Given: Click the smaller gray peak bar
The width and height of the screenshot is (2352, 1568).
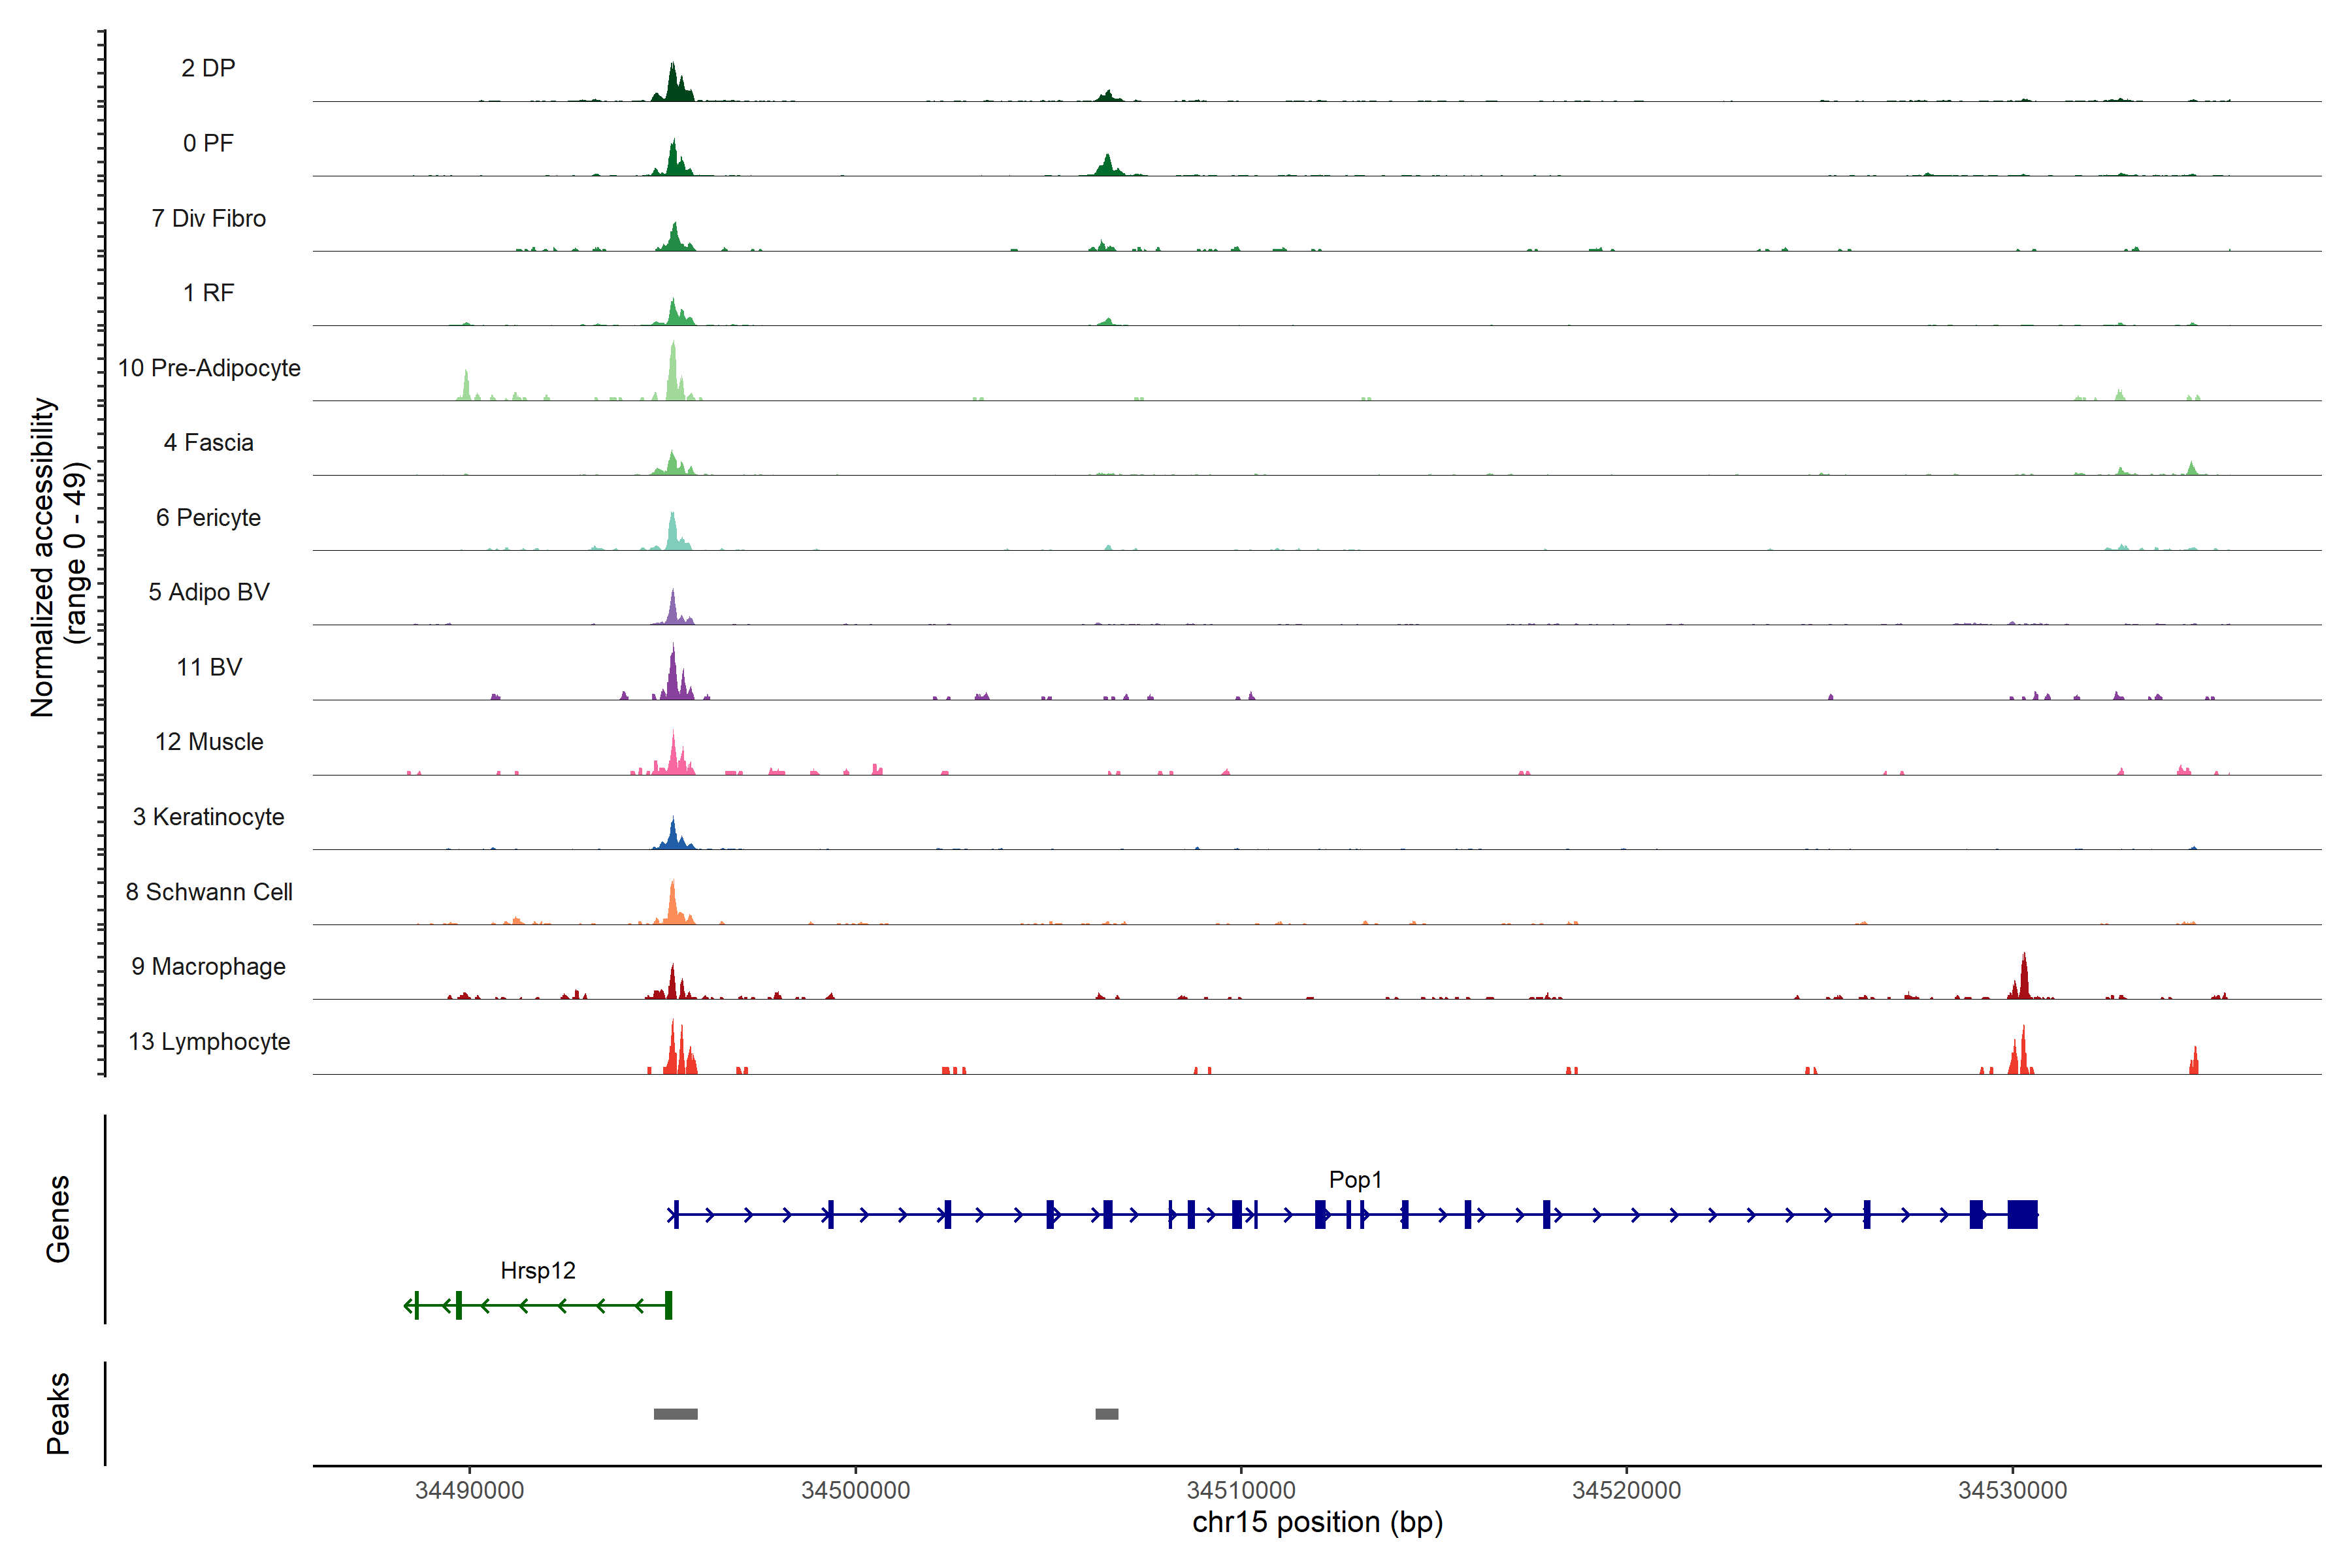Looking at the screenshot, I should pos(1107,1414).
